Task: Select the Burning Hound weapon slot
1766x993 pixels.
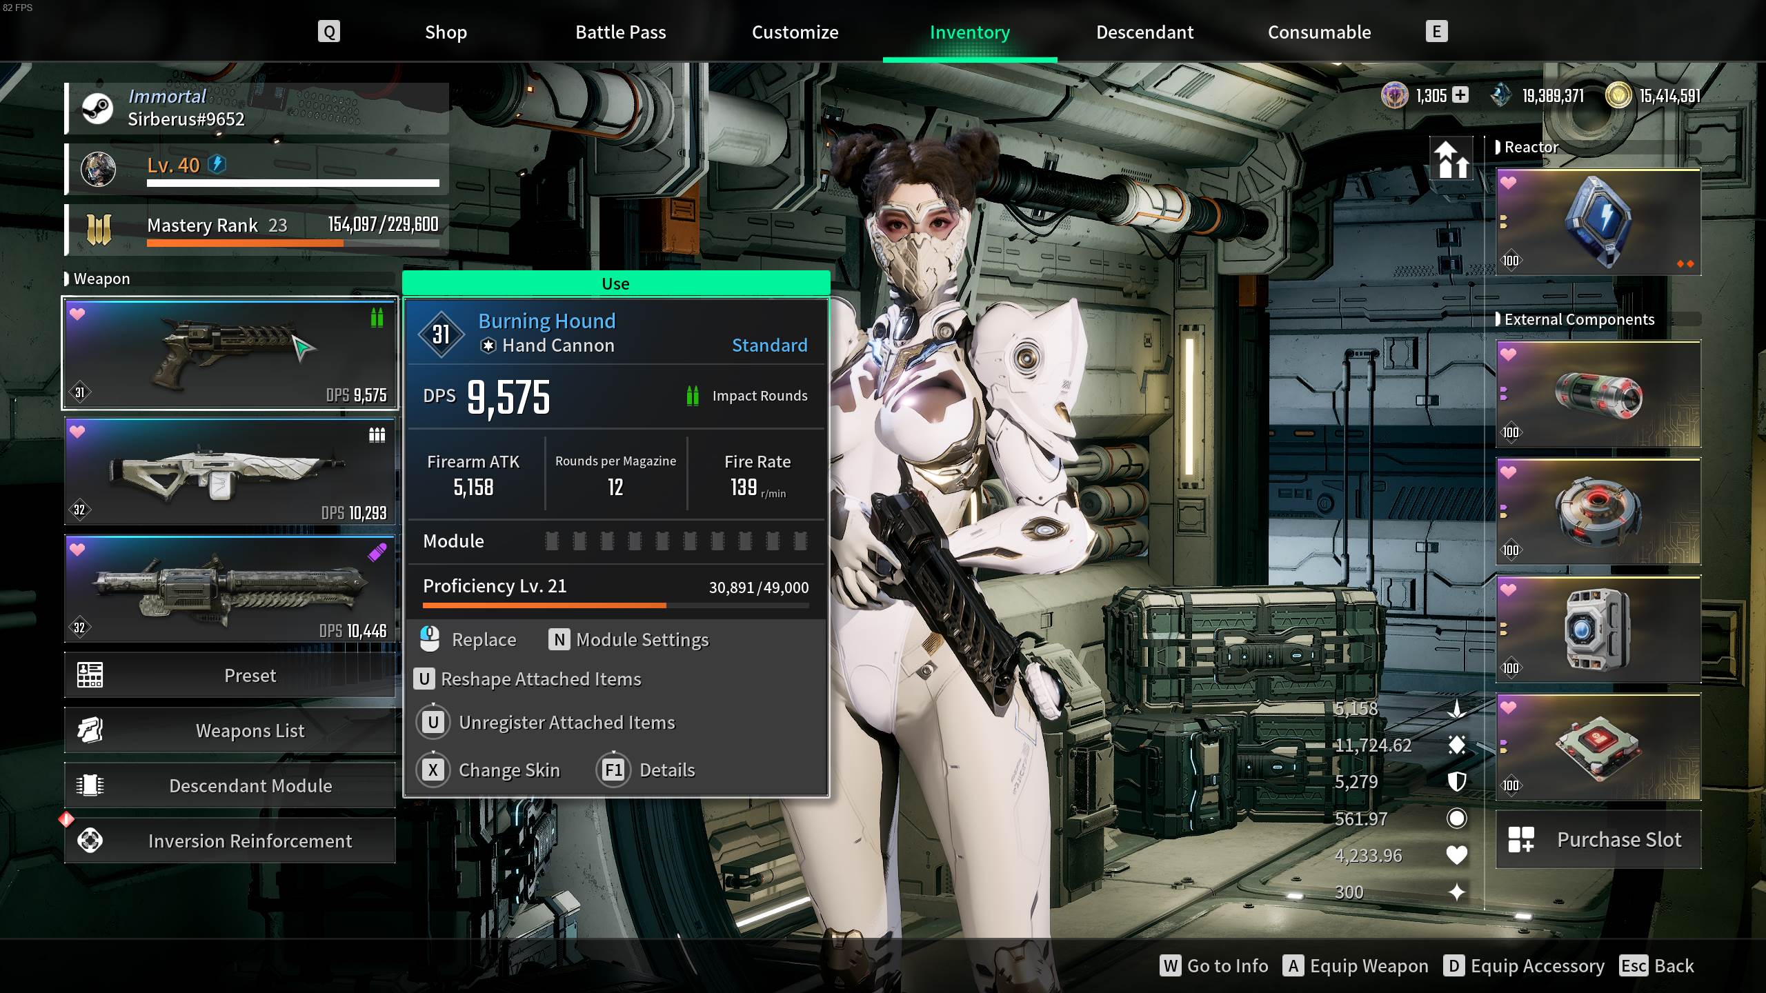Action: pos(230,354)
